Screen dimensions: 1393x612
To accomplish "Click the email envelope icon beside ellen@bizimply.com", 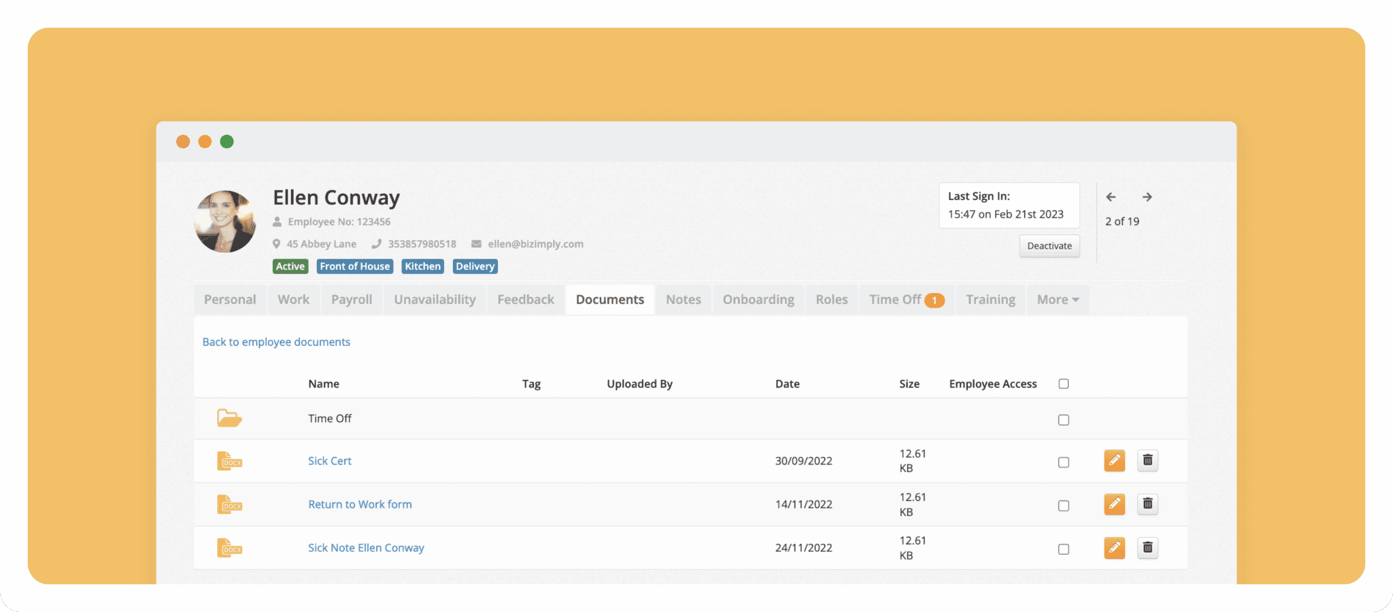I will click(x=476, y=243).
